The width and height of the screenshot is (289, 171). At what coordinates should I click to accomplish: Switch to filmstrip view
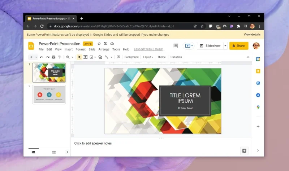tap(33, 152)
